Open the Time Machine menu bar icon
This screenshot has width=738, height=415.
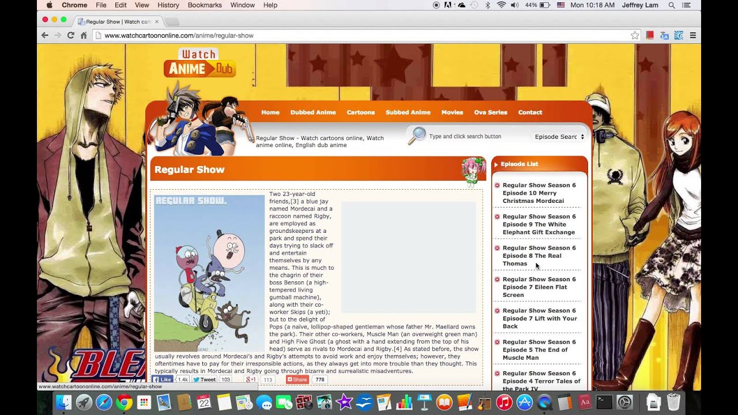(x=474, y=5)
